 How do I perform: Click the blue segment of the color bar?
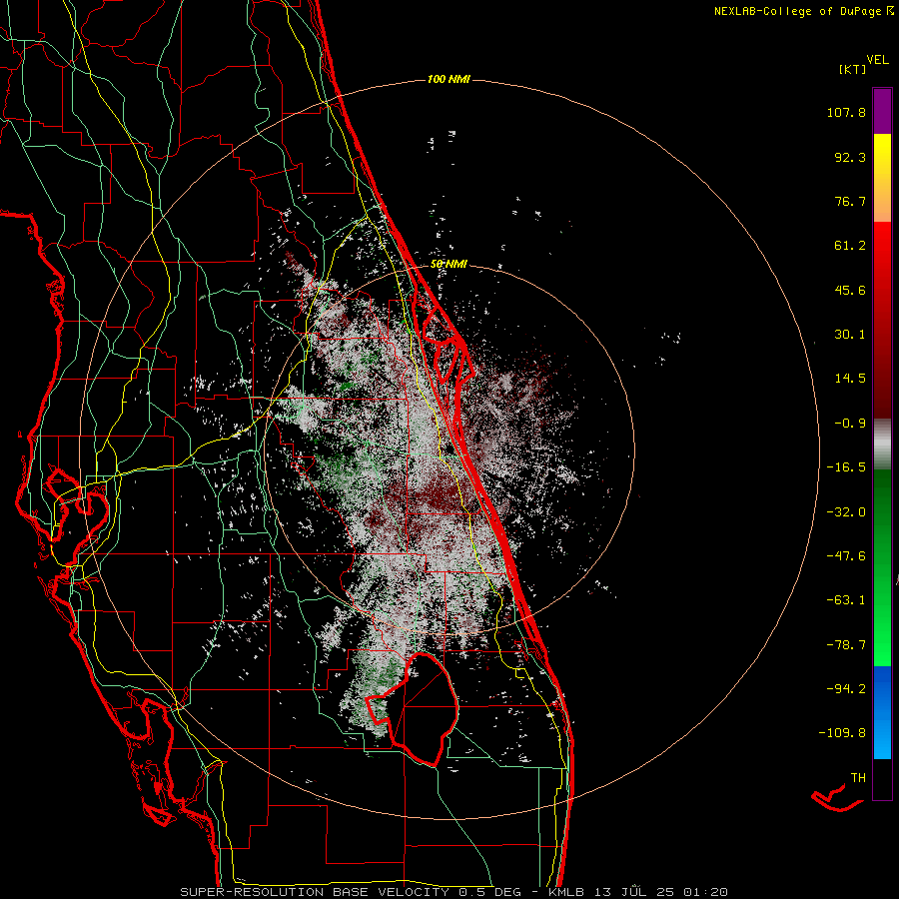(x=882, y=712)
